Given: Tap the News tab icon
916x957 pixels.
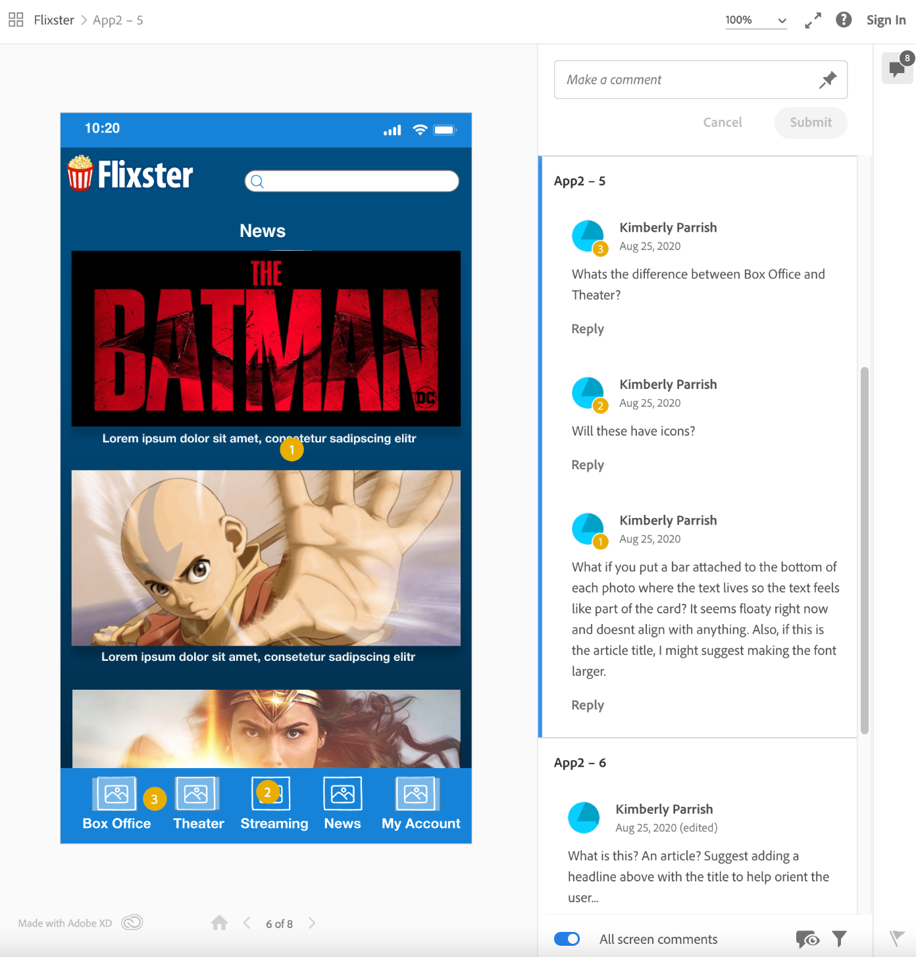Looking at the screenshot, I should pyautogui.click(x=343, y=794).
